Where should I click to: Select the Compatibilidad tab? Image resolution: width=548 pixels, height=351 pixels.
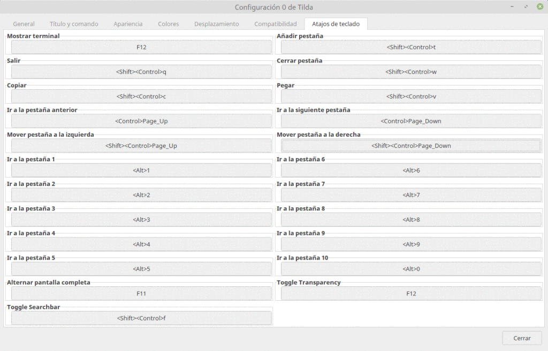coord(275,24)
